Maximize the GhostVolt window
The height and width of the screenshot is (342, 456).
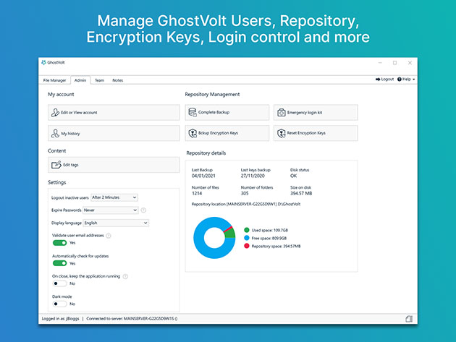pos(394,63)
